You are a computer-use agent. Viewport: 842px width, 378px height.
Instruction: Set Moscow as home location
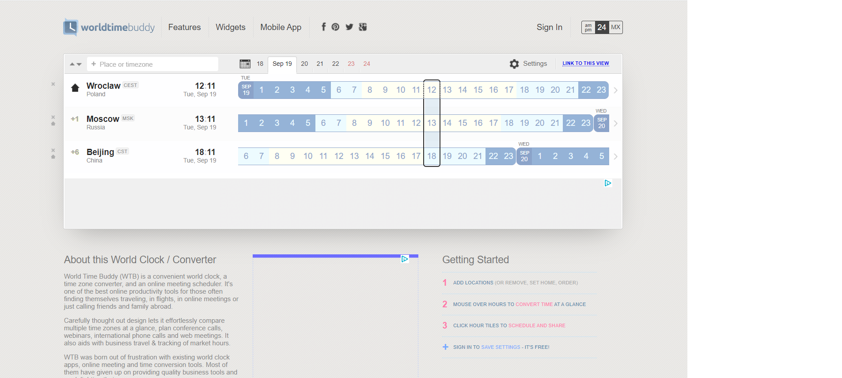pyautogui.click(x=53, y=124)
